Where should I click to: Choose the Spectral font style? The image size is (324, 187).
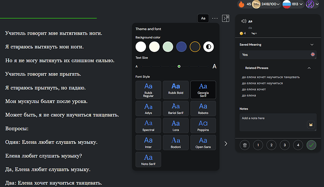pyautogui.click(x=148, y=125)
